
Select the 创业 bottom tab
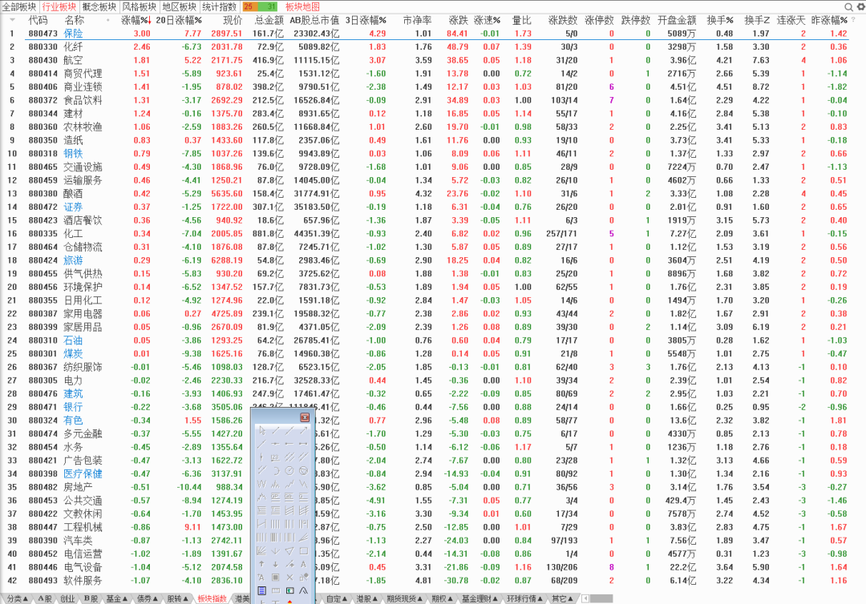click(x=67, y=598)
